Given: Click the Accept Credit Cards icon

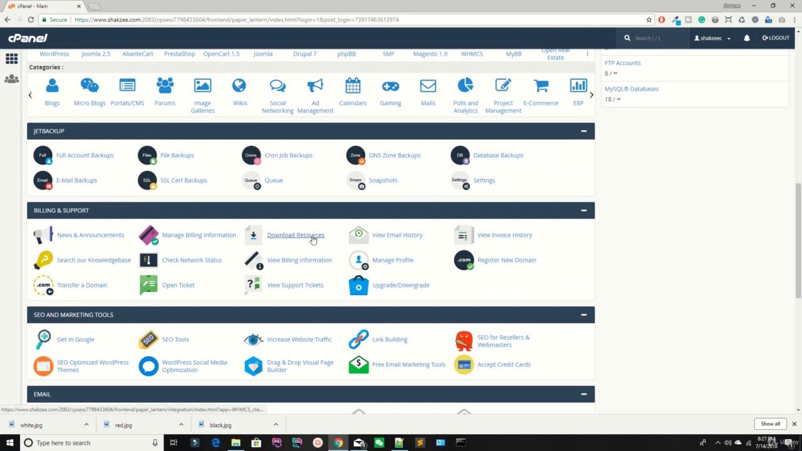Looking at the screenshot, I should [x=464, y=365].
